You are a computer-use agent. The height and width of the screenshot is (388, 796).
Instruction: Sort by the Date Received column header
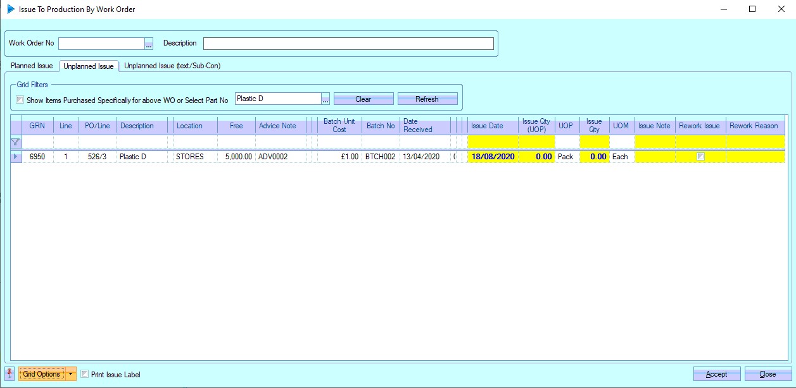424,126
